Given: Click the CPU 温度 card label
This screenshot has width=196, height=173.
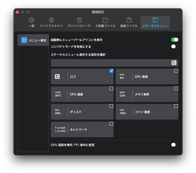Looking at the screenshot, I should click(76, 94).
